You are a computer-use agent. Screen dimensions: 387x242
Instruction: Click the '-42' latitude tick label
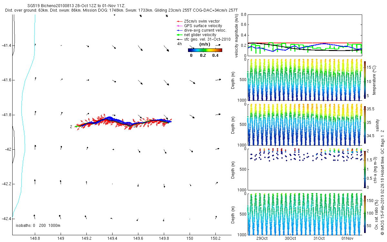tap(7, 149)
